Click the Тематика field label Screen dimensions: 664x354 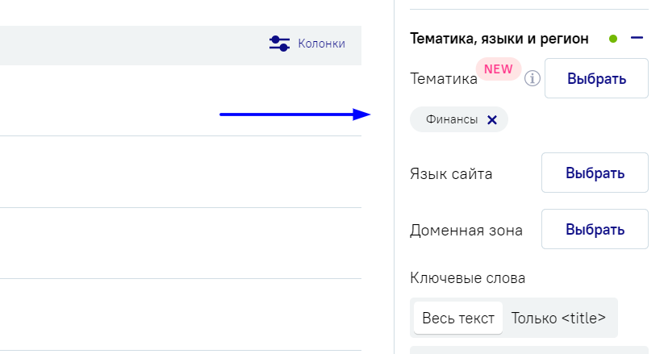pos(444,79)
